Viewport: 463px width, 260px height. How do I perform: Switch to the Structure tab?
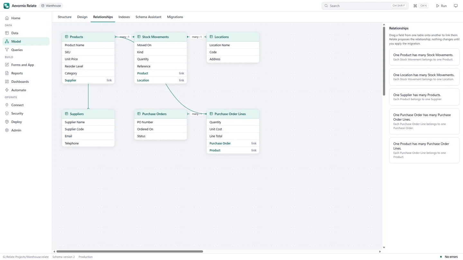tap(65, 17)
